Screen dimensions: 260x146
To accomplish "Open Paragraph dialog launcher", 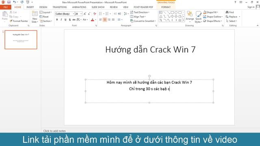I will point(156,26).
